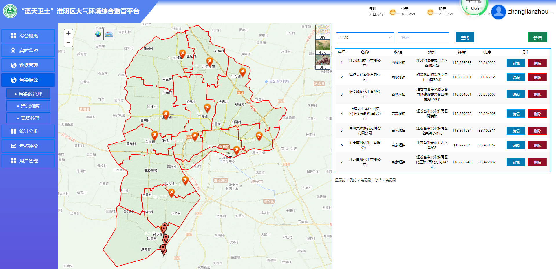The width and height of the screenshot is (556, 269).
Task: Click the globe full-extent map icon
Action: pos(98,34)
